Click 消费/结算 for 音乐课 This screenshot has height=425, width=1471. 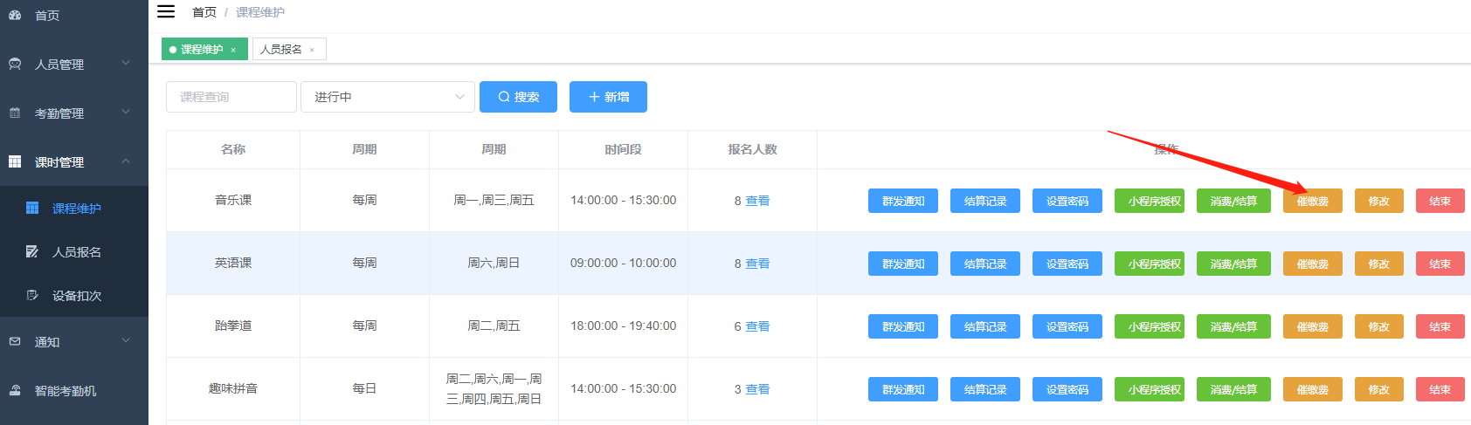pos(1233,201)
